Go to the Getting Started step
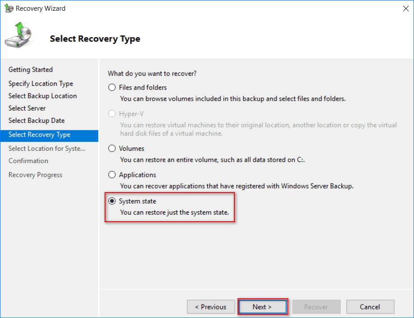Screen dimensions: 414x318 click(31, 69)
